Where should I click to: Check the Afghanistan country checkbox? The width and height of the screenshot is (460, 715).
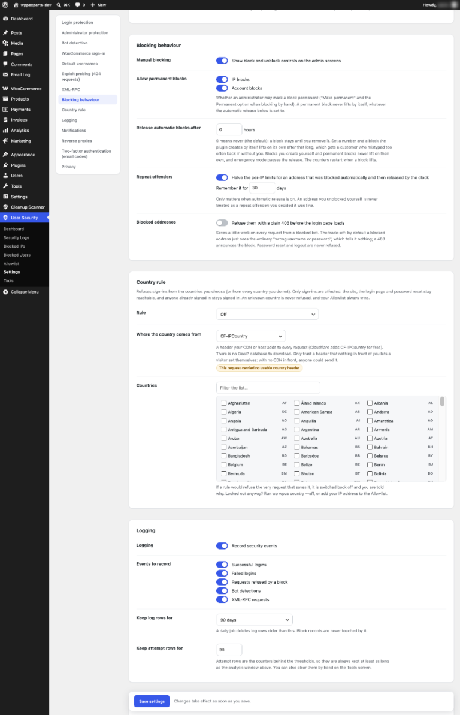[x=224, y=403]
